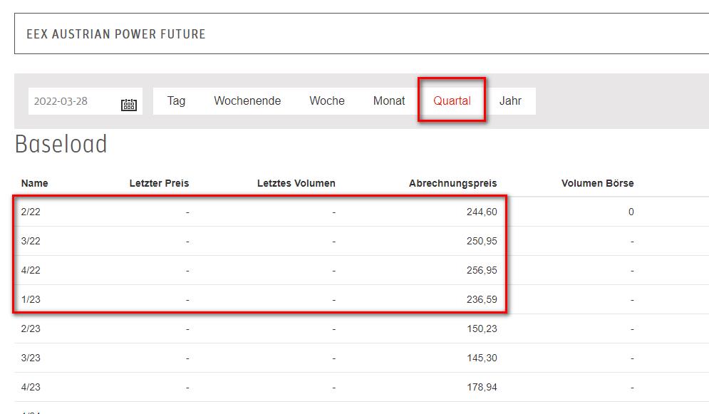Open the Monat tab

point(389,100)
